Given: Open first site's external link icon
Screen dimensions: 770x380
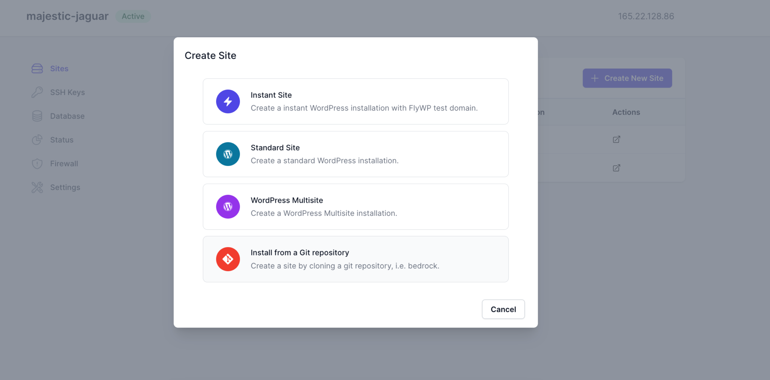Looking at the screenshot, I should [616, 139].
